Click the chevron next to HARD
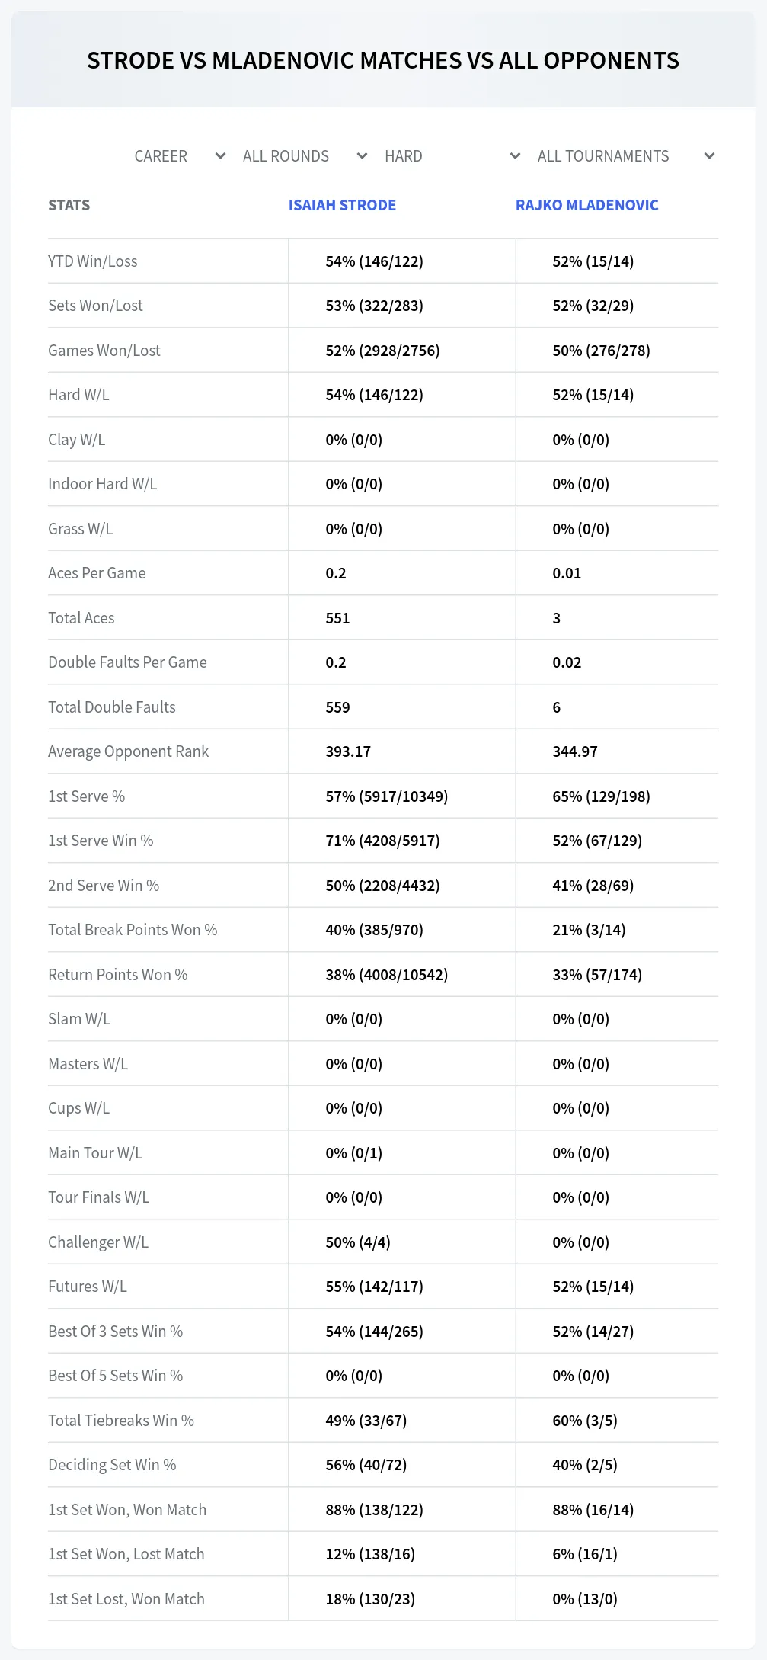The height and width of the screenshot is (1660, 767). click(x=515, y=156)
